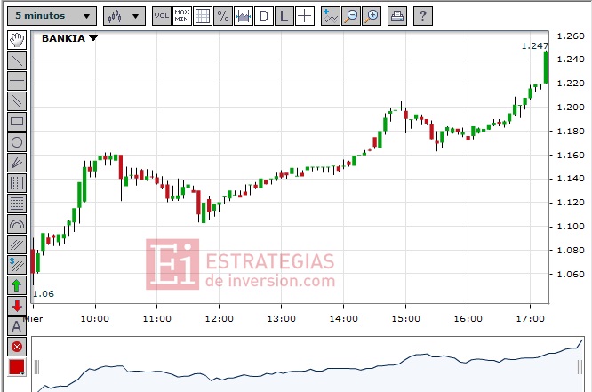Select the vertical lines grid tool

click(x=17, y=183)
